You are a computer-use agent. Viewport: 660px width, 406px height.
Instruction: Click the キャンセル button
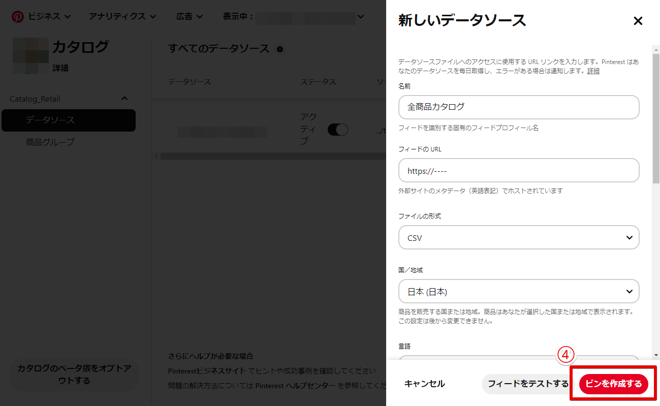point(424,384)
